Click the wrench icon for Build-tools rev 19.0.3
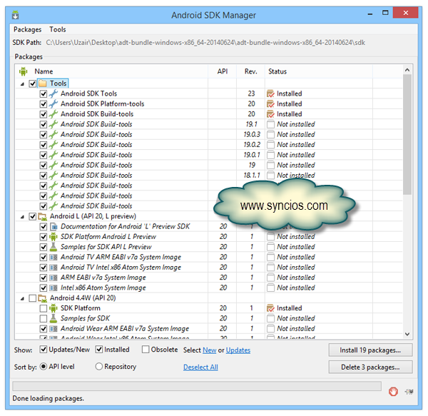The width and height of the screenshot is (428, 416). click(x=53, y=135)
